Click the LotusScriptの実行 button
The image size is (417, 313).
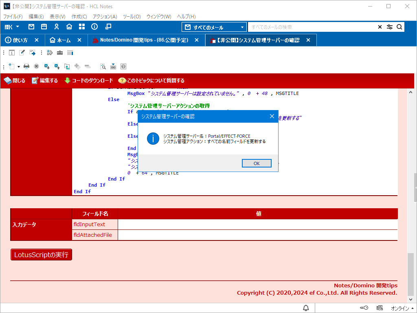point(41,255)
